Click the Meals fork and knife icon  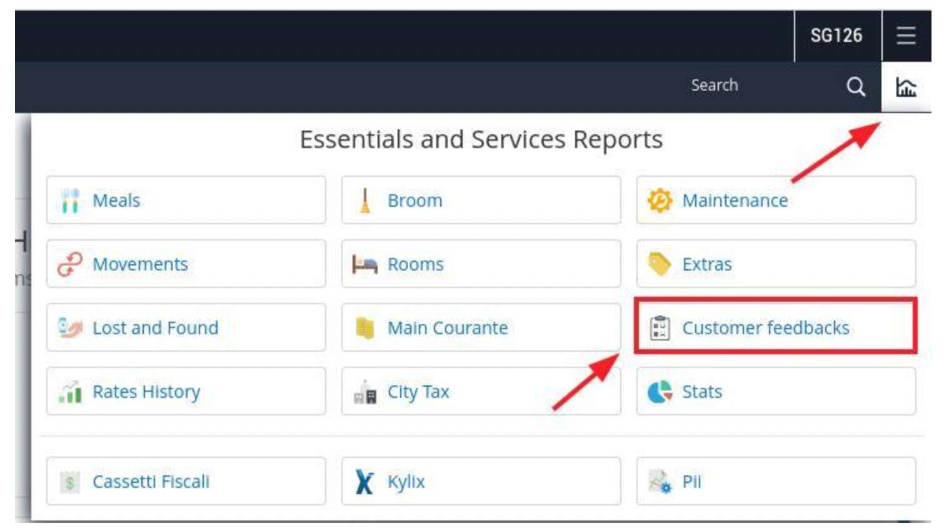coord(69,201)
